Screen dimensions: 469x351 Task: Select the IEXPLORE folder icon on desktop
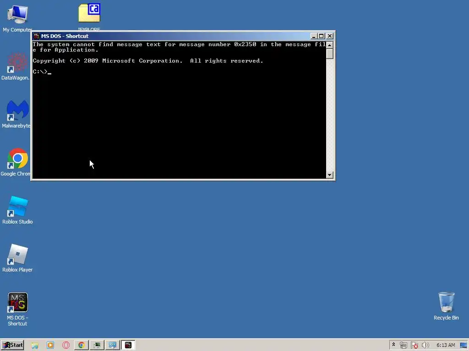[89, 16]
